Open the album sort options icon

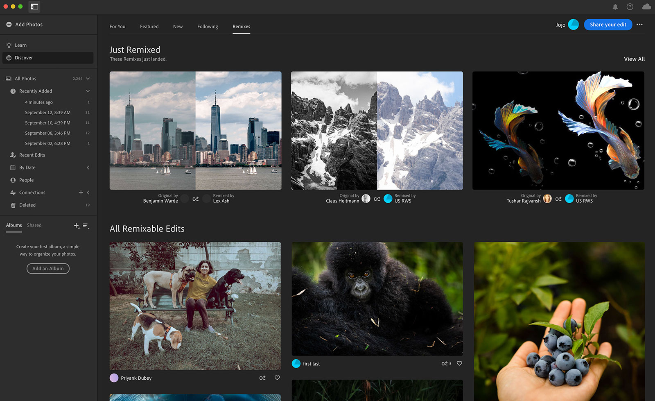click(86, 226)
